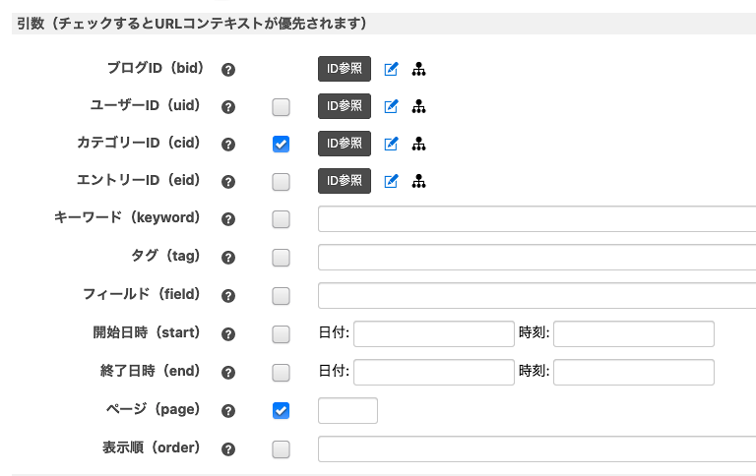Viewport: 756px width, 476px height.
Task: Open the hierarchy tree icon for カテゴリーID
Action: tap(418, 144)
